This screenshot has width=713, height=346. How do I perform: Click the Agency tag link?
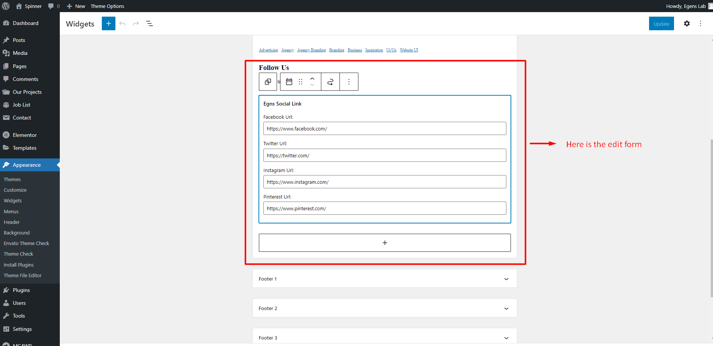[x=288, y=50]
